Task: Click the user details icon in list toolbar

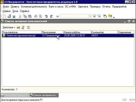Action: tap(23, 27)
